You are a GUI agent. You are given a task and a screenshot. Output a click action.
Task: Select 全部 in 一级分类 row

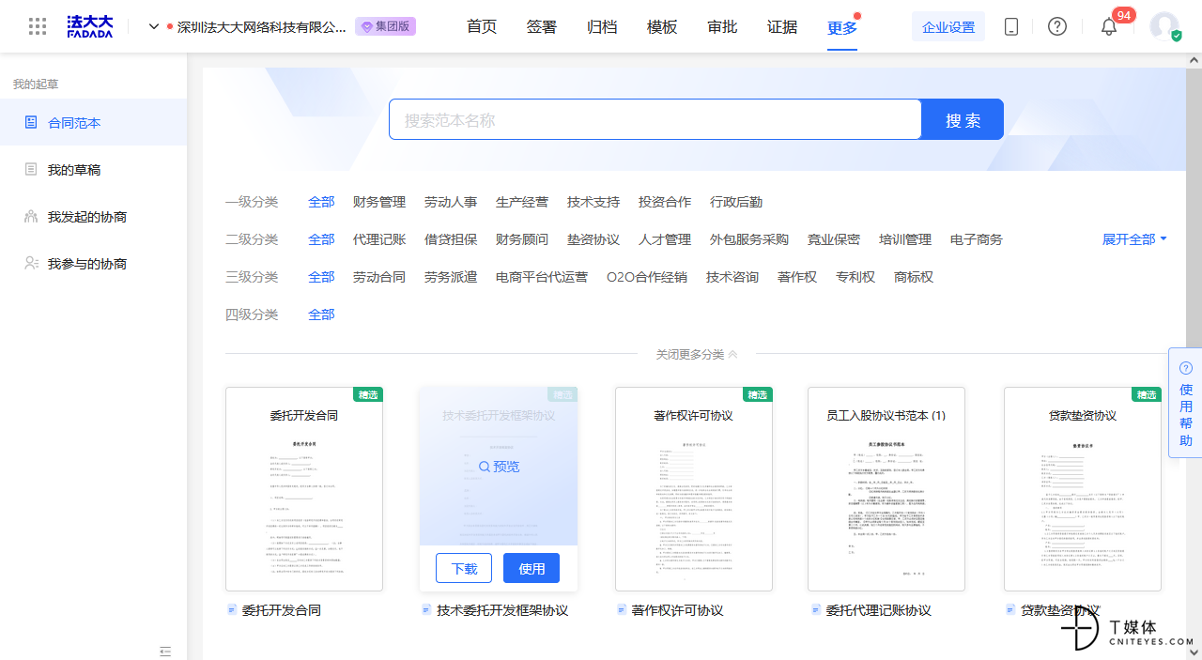(x=321, y=202)
